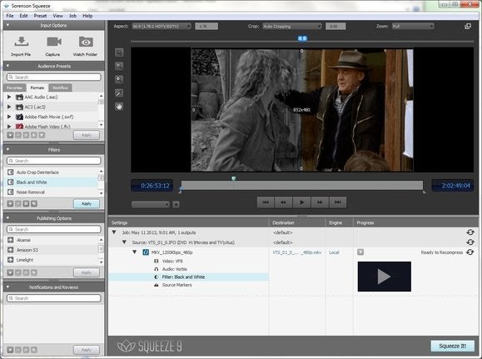The width and height of the screenshot is (482, 359).
Task: Click the Amazon S3 publishing icon
Action: point(11,250)
